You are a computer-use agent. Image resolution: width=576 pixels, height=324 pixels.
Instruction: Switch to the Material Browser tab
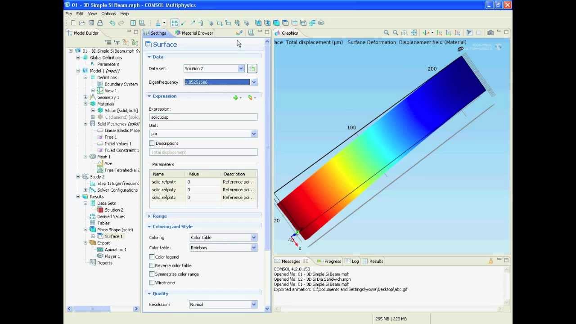point(194,33)
